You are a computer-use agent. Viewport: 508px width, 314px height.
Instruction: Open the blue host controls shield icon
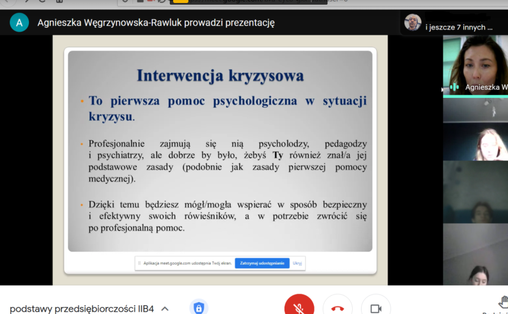coord(198,308)
